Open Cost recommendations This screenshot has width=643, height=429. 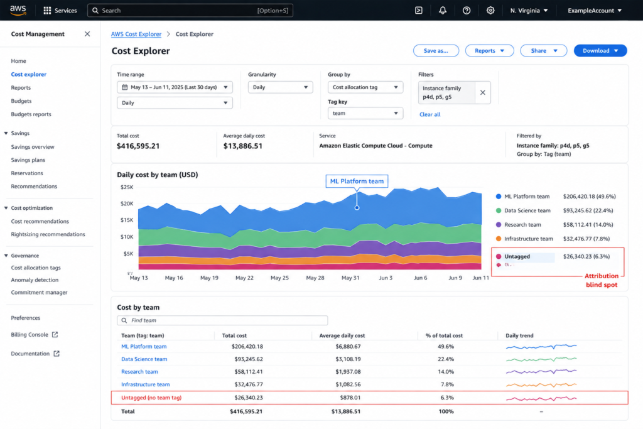click(x=40, y=222)
